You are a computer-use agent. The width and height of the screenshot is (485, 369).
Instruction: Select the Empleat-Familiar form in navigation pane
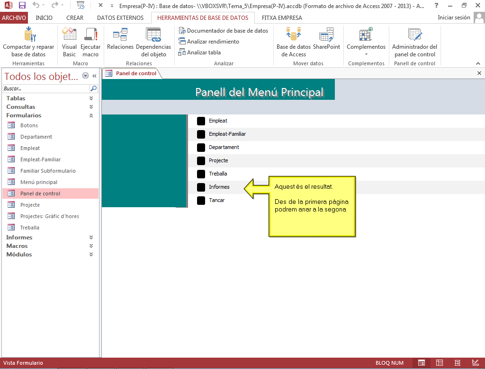tap(50, 159)
